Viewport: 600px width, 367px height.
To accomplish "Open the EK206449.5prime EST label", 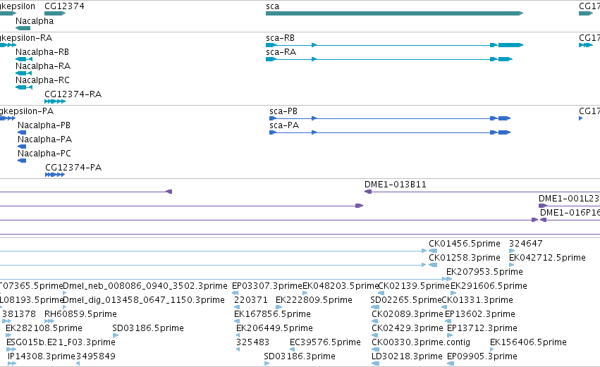I will [274, 329].
